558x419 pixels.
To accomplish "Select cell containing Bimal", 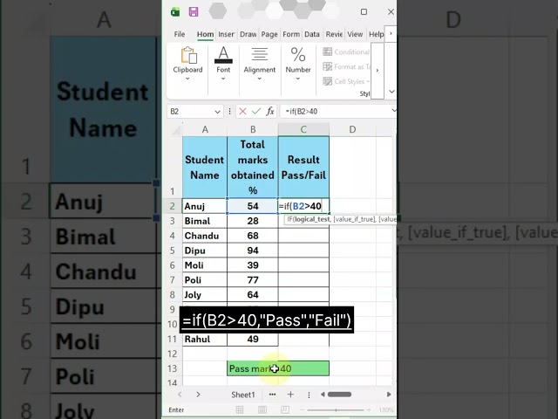I will coord(205,221).
